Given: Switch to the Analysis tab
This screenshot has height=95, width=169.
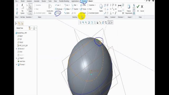Looking at the screenshot, I should [x=29, y=1].
